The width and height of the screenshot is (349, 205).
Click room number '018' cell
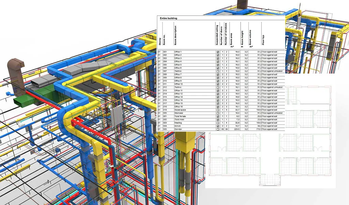coord(165,107)
